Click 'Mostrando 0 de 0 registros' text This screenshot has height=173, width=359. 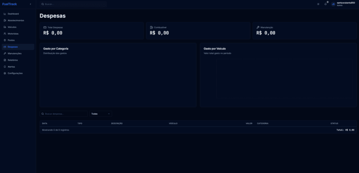56,130
